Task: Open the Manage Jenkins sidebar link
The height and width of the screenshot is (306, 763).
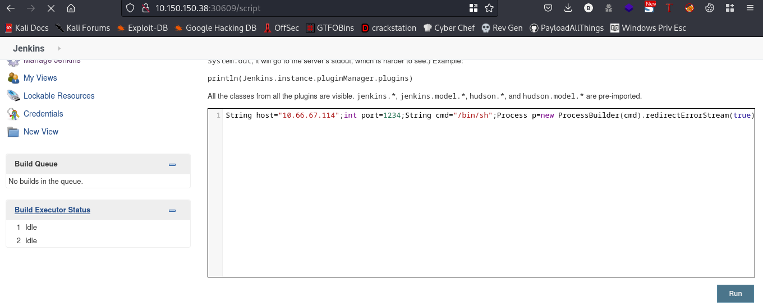Action: coord(52,60)
